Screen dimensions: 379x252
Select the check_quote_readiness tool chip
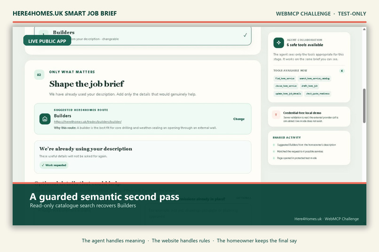point(317,93)
